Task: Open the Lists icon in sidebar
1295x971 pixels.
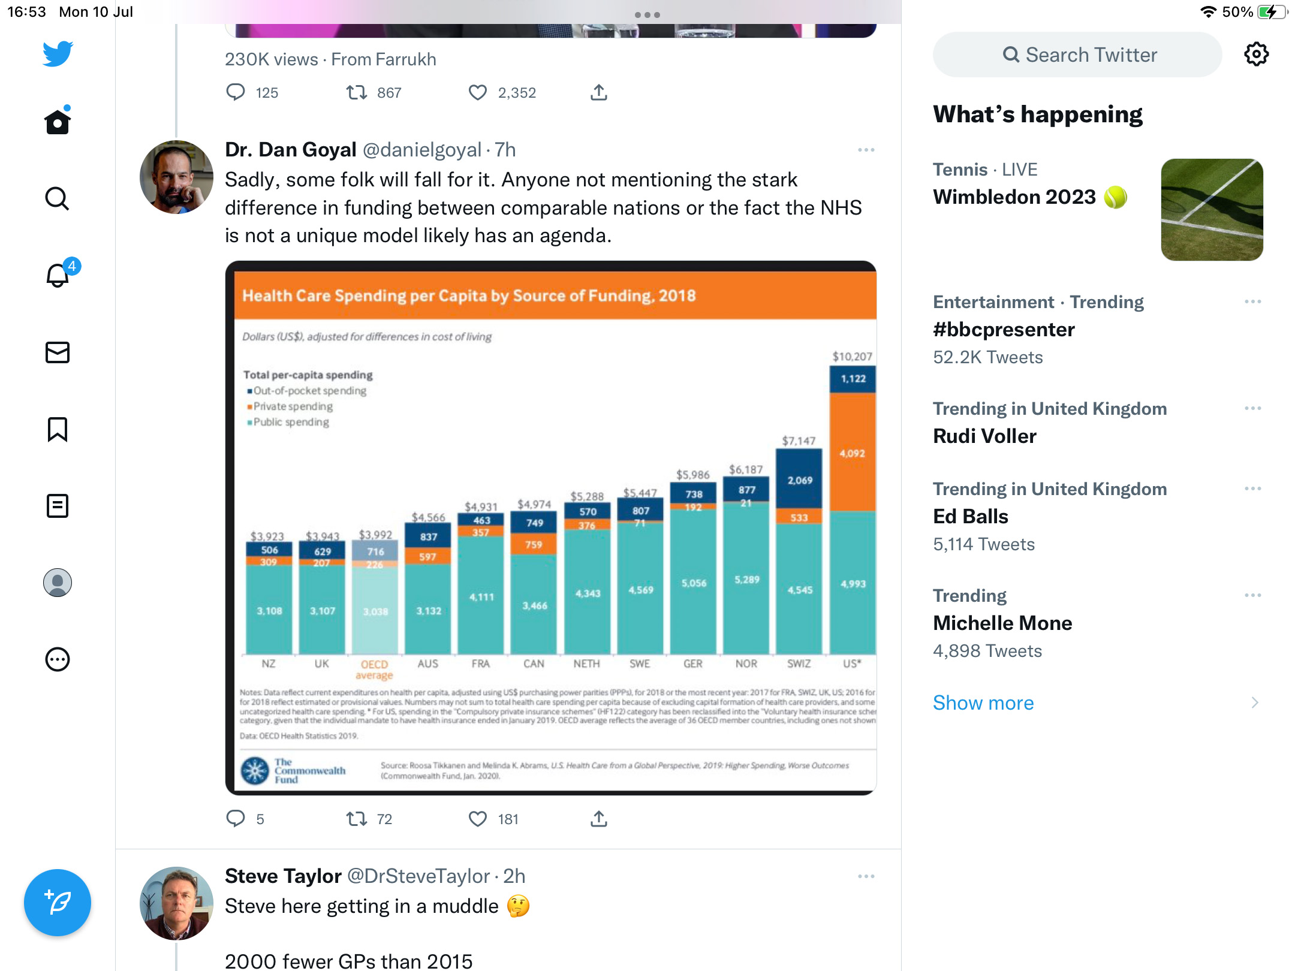Action: click(x=58, y=506)
